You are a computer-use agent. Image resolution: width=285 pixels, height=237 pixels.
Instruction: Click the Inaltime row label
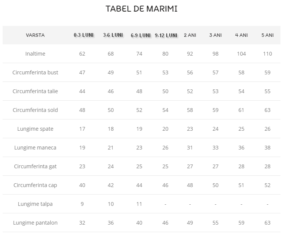[x=35, y=54]
